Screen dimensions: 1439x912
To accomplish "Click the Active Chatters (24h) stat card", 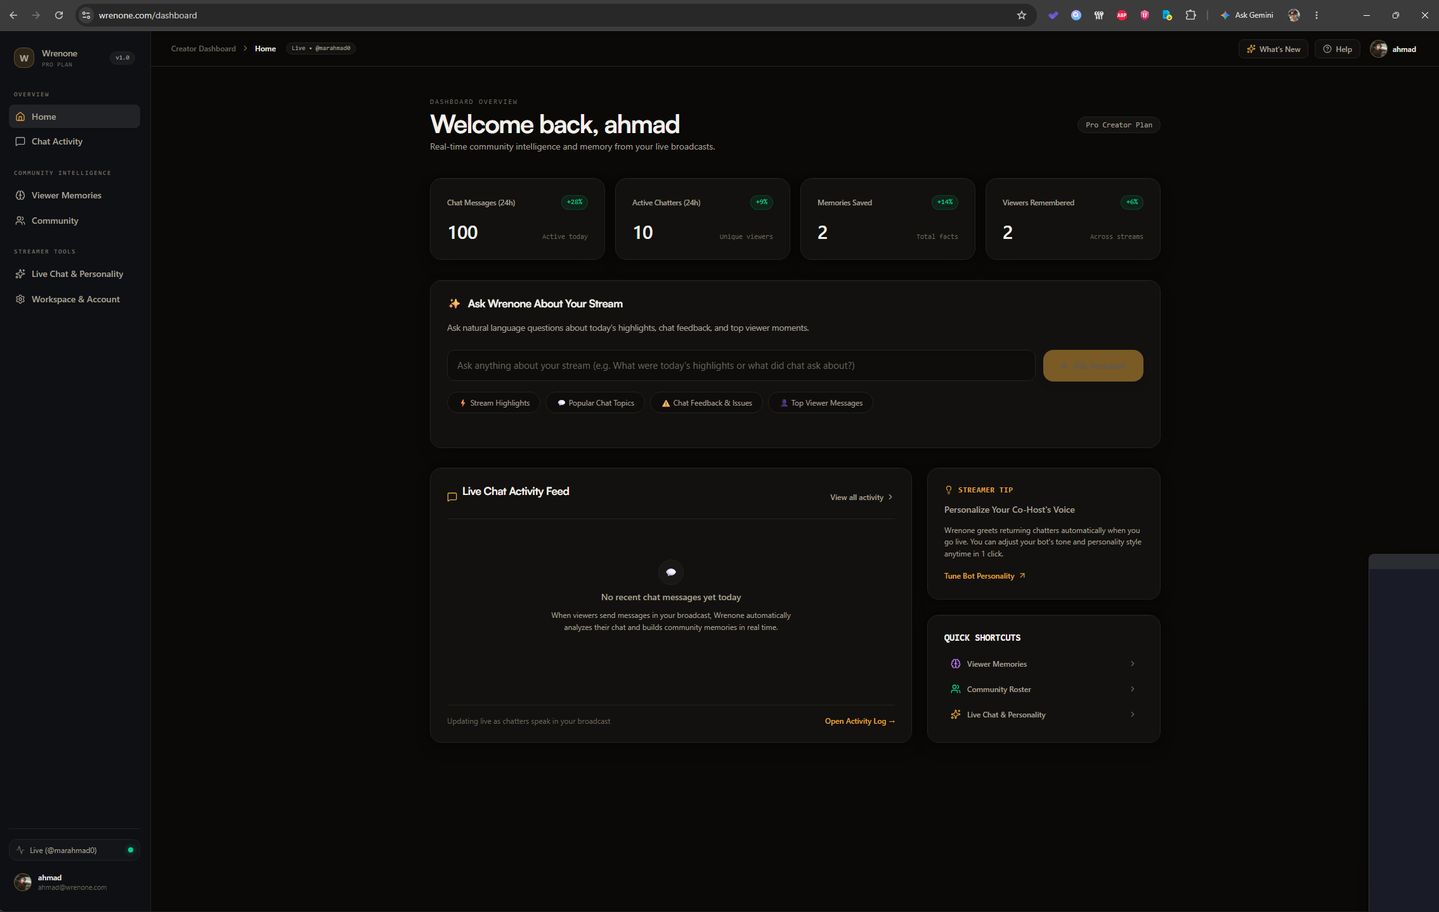I will click(703, 219).
